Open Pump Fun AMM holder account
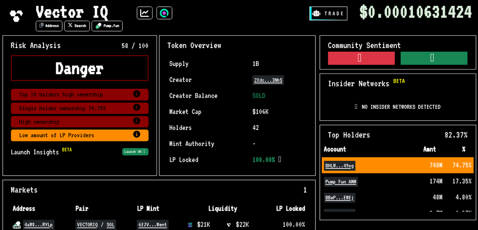478x230 pixels. pyautogui.click(x=341, y=182)
